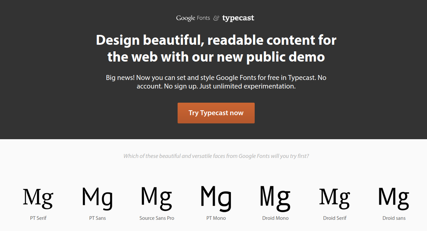Open the Droid Mono label link

pyautogui.click(x=275, y=218)
